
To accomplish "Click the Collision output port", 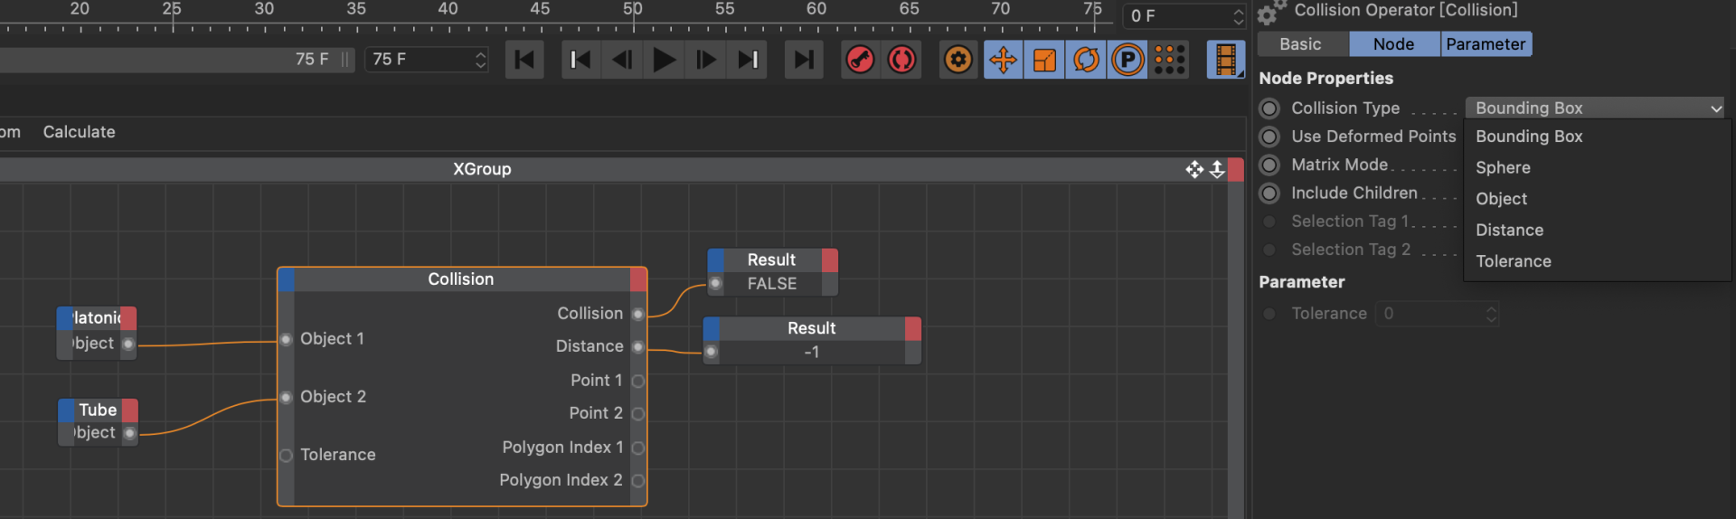I will [x=637, y=314].
